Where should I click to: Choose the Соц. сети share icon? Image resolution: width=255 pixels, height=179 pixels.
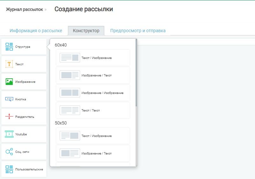(x=9, y=152)
